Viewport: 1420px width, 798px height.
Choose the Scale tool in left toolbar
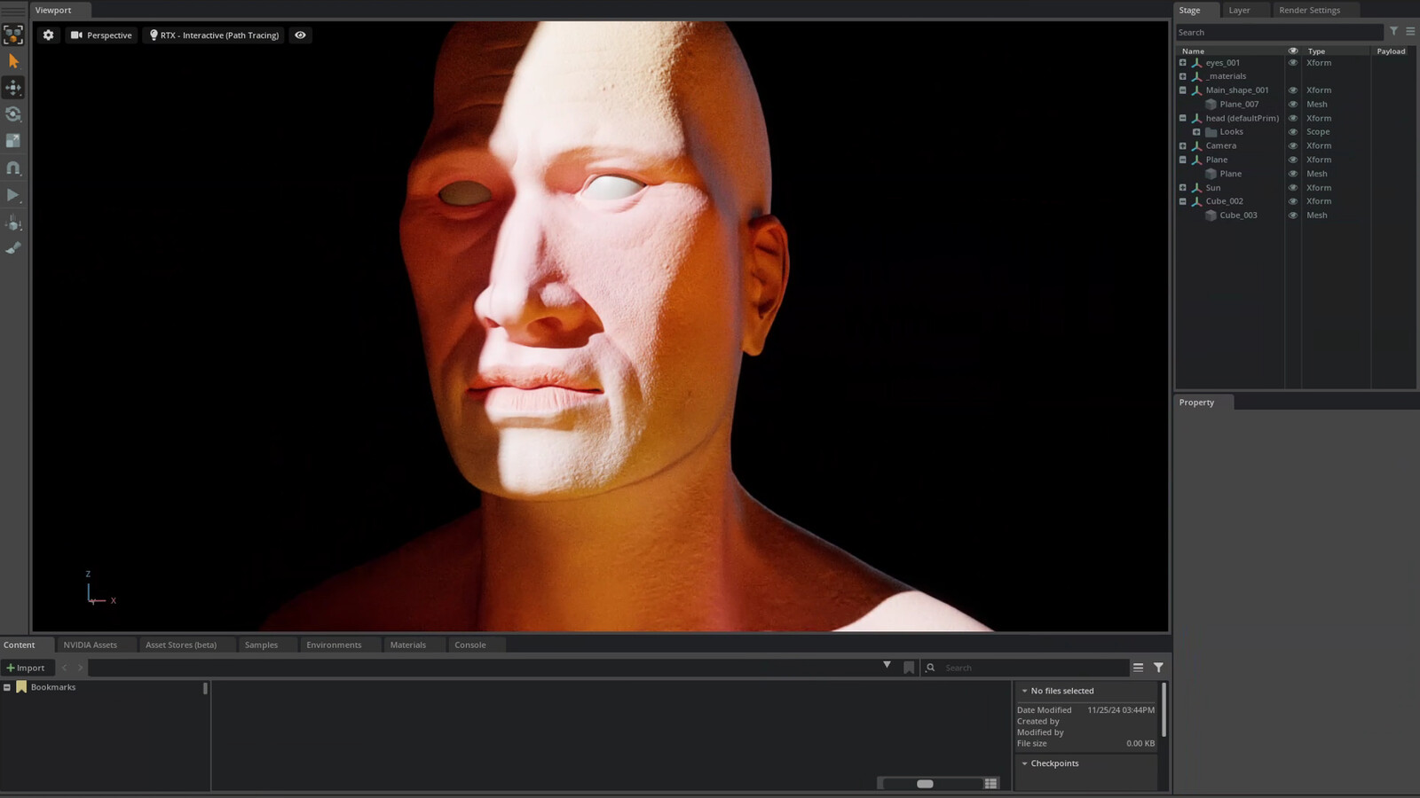coord(13,140)
